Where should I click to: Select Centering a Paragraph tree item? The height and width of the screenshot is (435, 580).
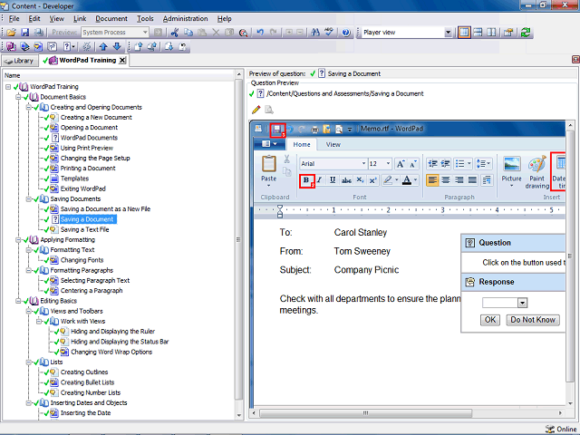click(92, 291)
